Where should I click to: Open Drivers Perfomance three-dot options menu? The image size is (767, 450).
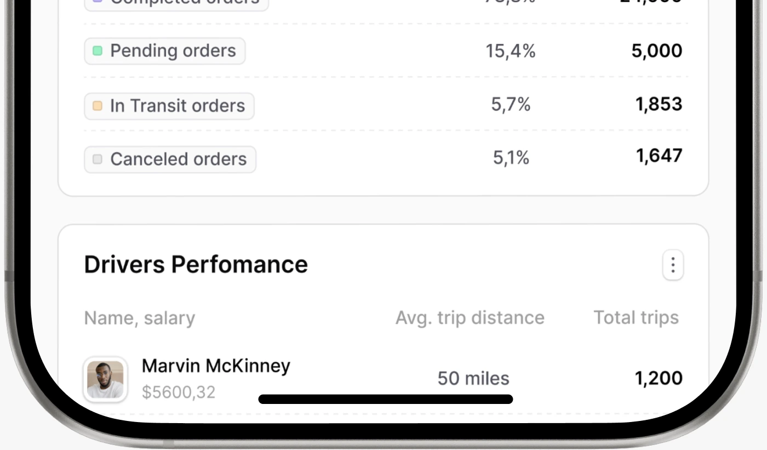tap(673, 265)
